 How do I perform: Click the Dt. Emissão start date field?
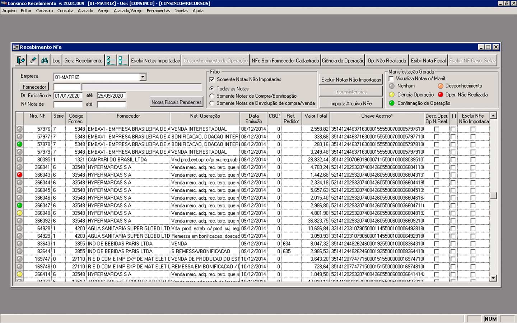(67, 96)
